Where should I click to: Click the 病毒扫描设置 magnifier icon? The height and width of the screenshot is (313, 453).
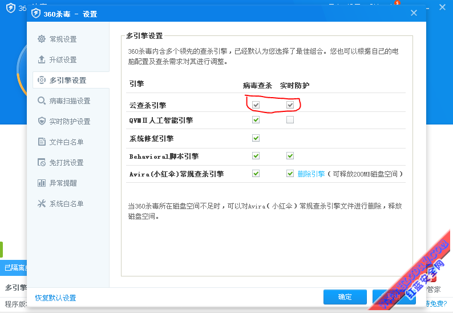tap(42, 101)
